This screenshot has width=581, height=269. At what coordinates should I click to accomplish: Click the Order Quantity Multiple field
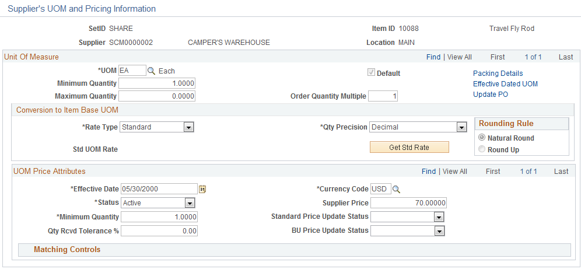point(383,96)
